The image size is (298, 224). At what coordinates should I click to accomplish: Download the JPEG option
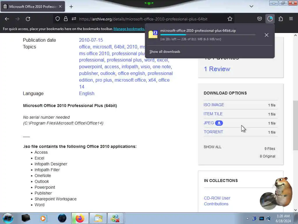click(x=209, y=123)
